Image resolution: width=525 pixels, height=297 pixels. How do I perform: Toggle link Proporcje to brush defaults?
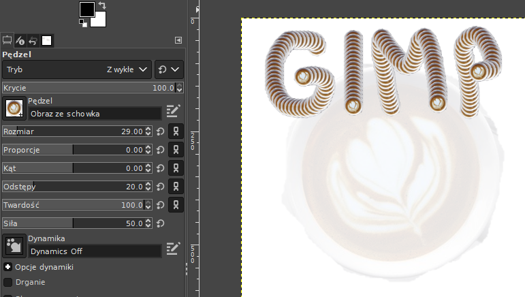pyautogui.click(x=176, y=150)
